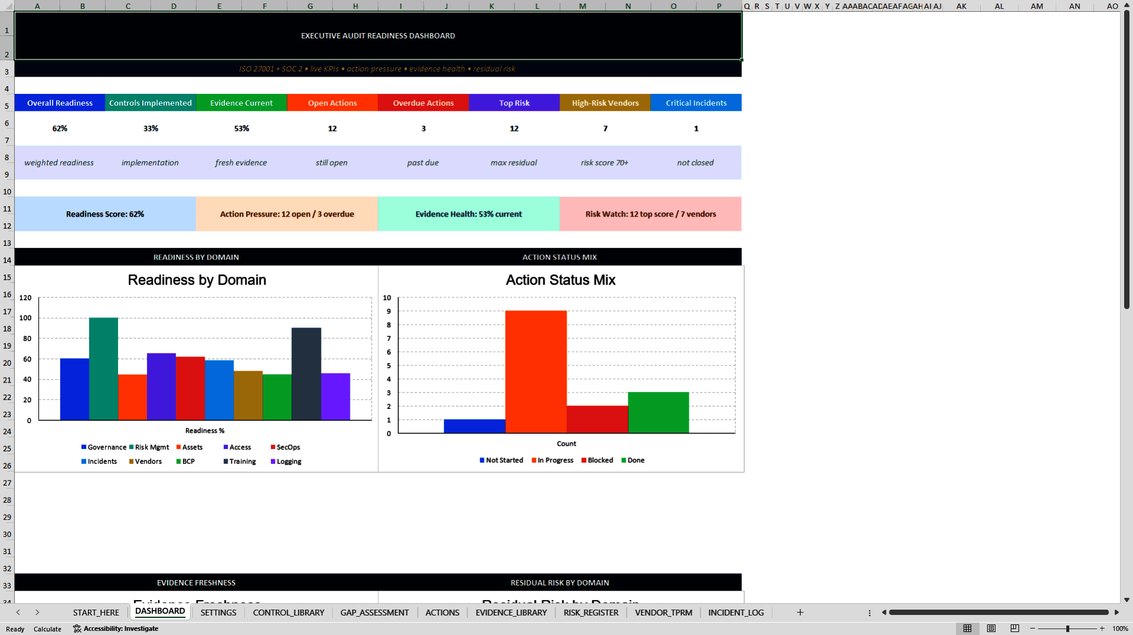Open the EVIDENCE_LIBRARY sheet tab
Screen dimensions: 1133x635
pos(512,613)
